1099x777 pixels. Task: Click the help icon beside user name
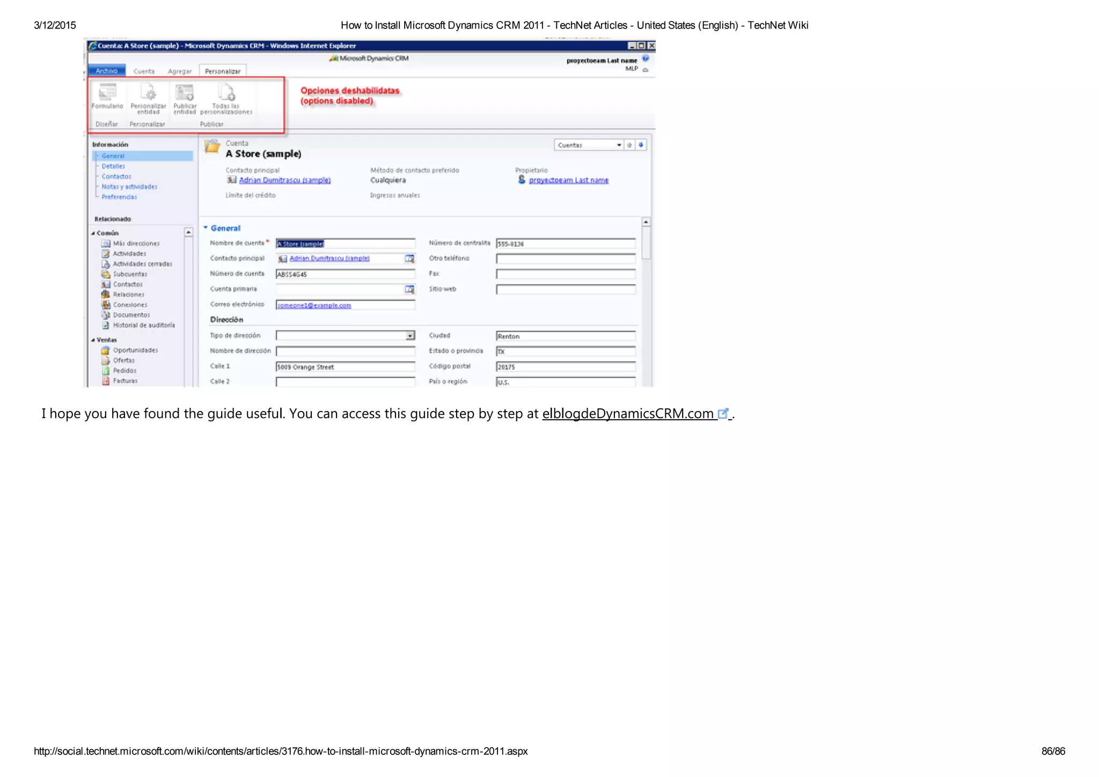tap(646, 58)
